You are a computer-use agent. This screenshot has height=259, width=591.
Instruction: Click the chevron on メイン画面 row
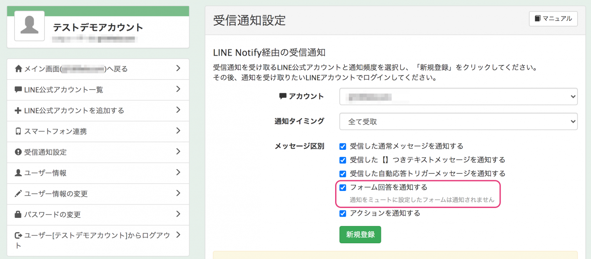(178, 68)
